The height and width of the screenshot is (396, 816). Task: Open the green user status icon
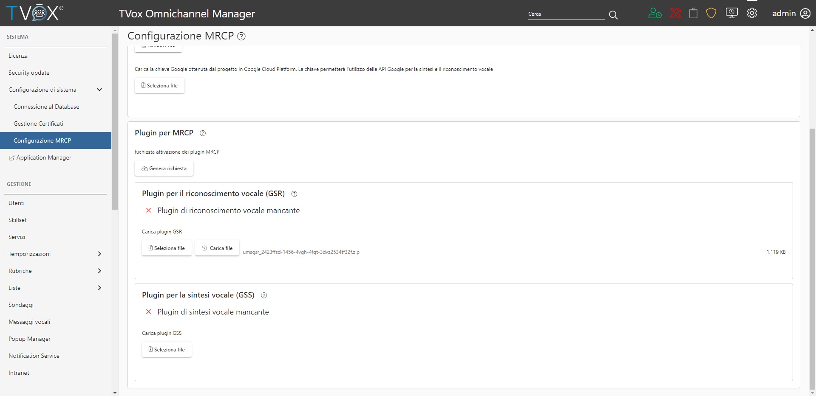click(x=655, y=14)
